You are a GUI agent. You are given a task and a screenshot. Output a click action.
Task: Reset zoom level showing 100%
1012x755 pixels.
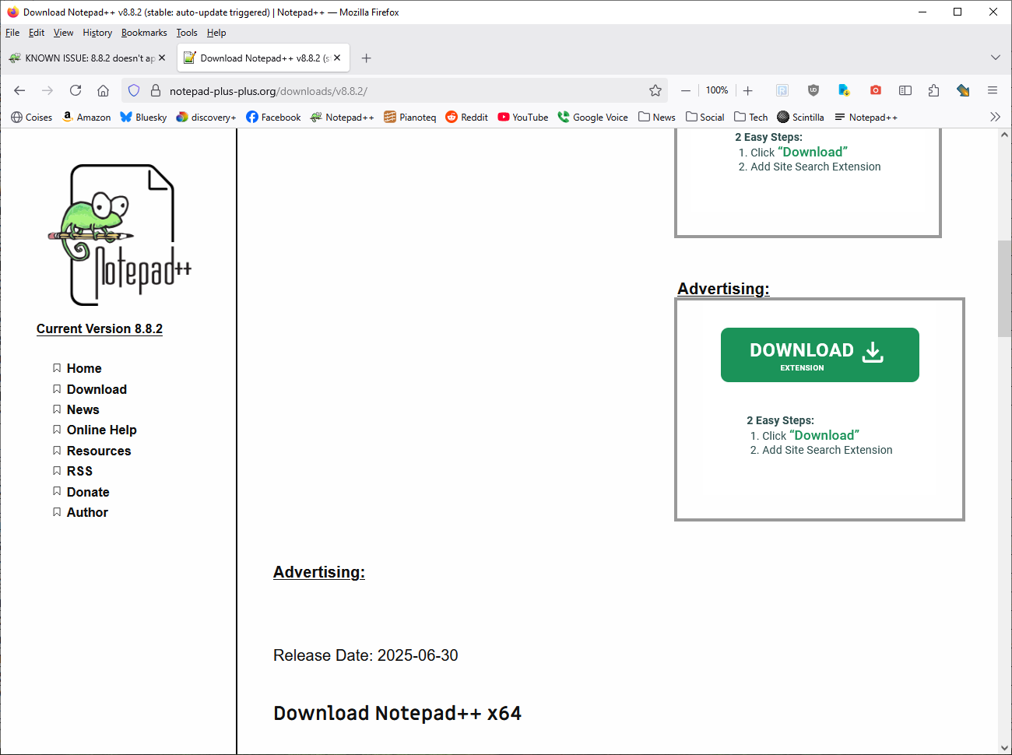[x=717, y=90]
